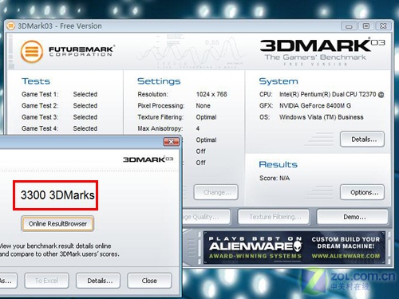The height and width of the screenshot is (299, 399).
Task: Click the 3DMARK03 logo in score dialog
Action: (148, 159)
